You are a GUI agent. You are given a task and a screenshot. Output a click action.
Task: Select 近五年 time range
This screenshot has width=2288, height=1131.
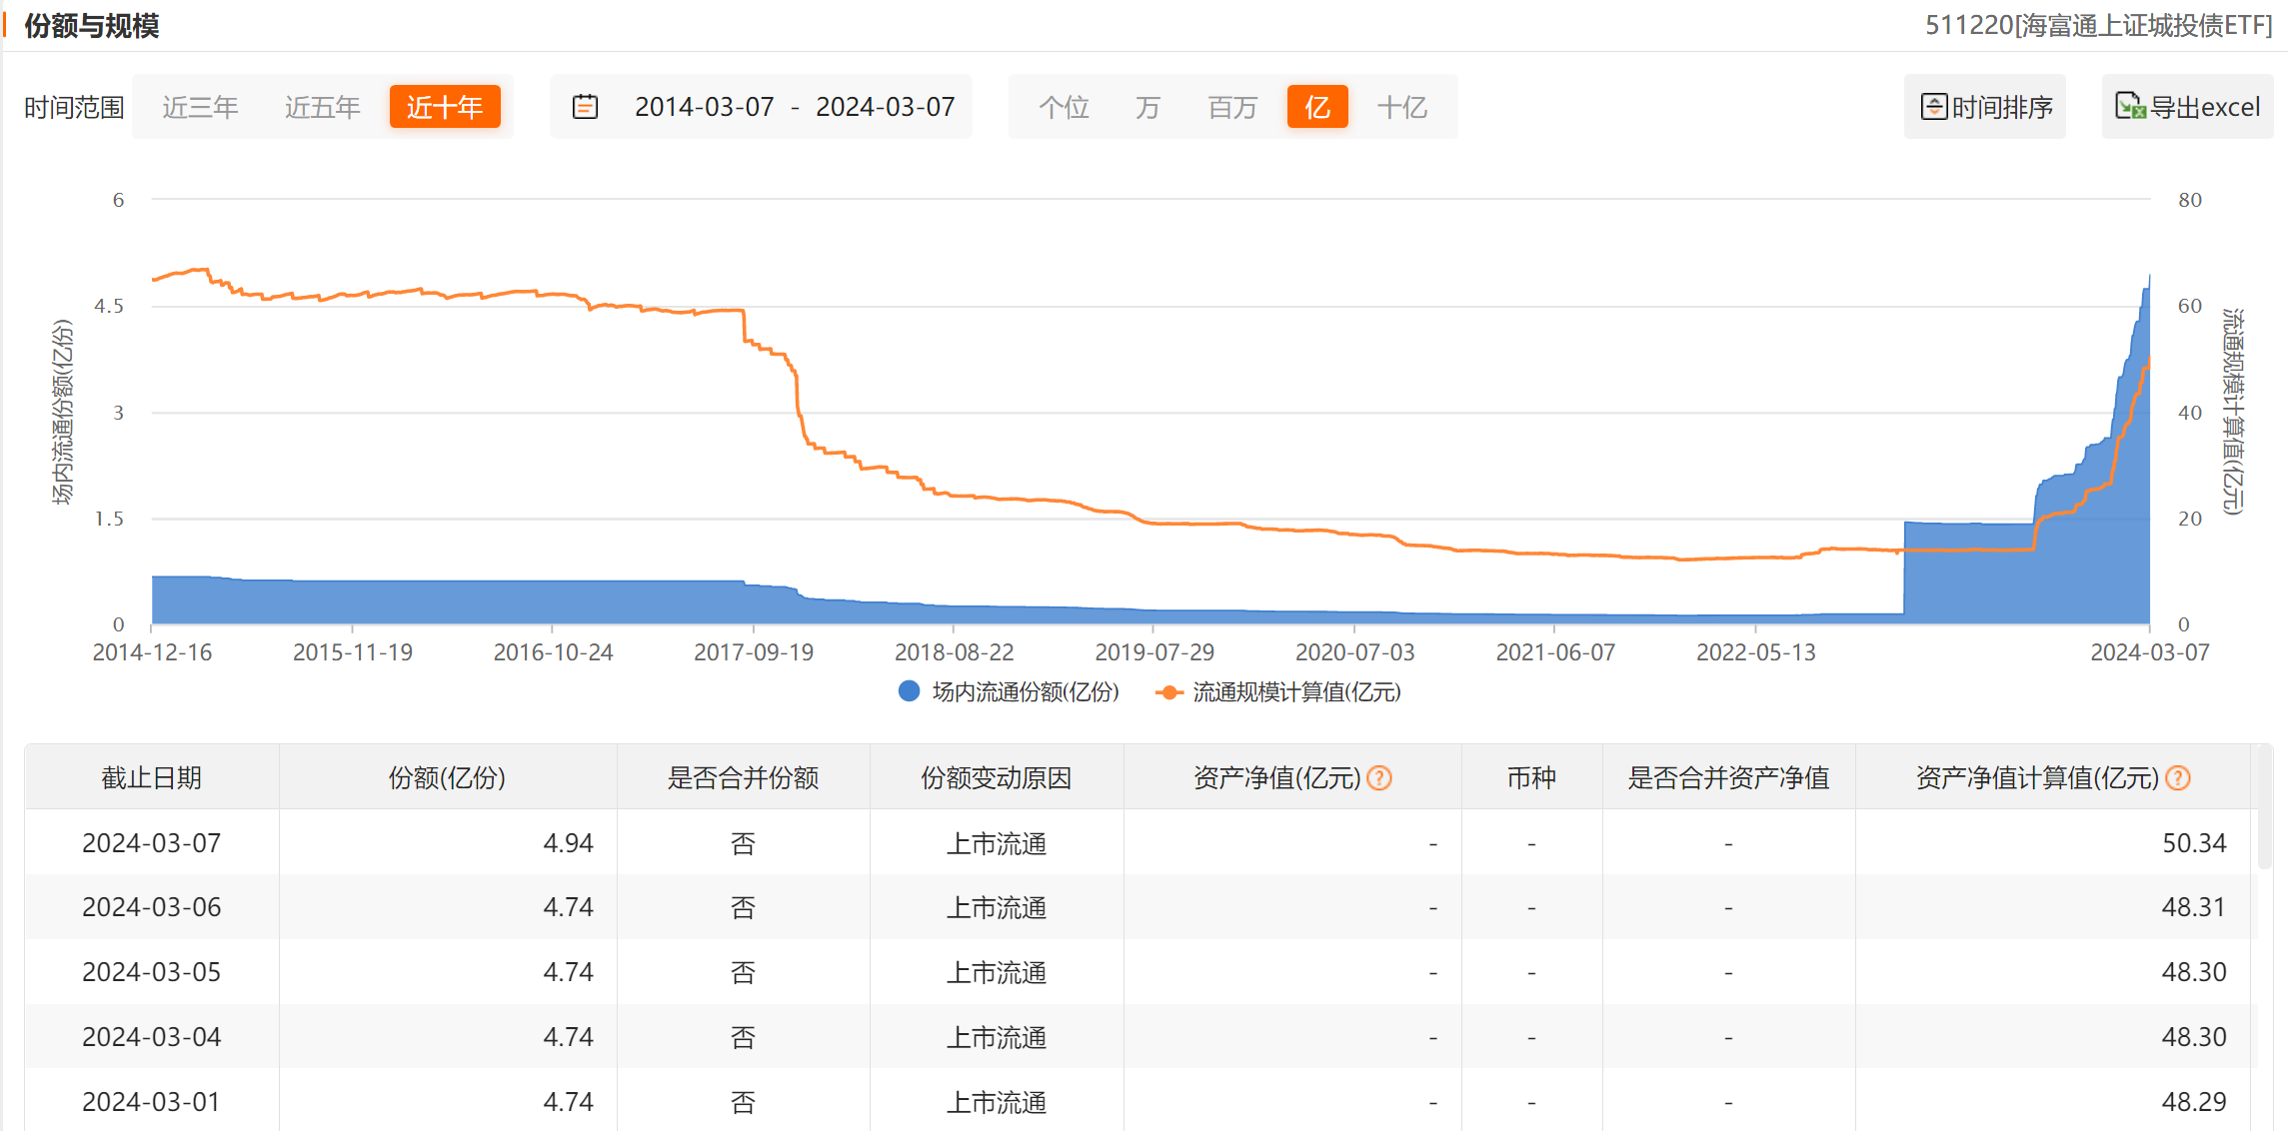click(322, 107)
